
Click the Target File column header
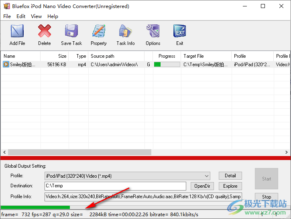pos(206,56)
